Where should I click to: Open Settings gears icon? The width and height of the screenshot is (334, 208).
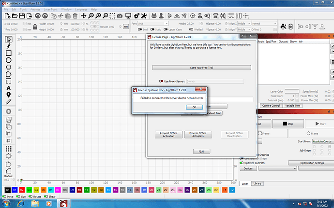[137, 16]
